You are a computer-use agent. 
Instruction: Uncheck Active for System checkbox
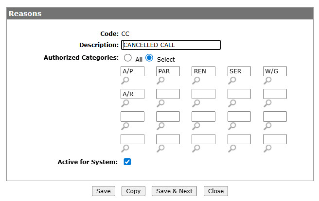click(x=127, y=162)
